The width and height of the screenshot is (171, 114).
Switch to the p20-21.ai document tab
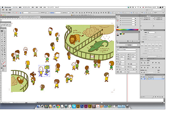pyautogui.click(x=30, y=17)
